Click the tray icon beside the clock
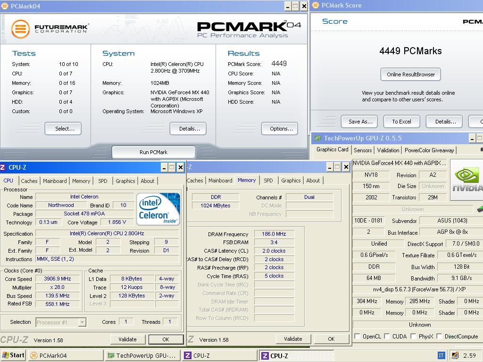483x362 pixels. pyautogui.click(x=455, y=355)
